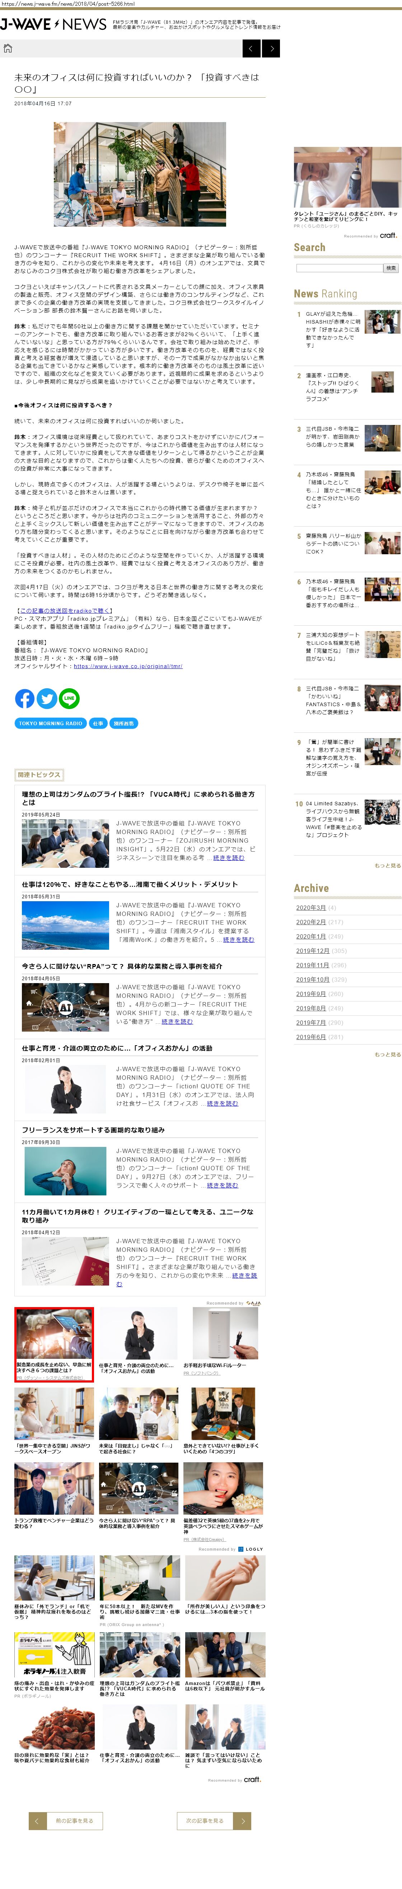Share the article via LINE
This screenshot has height=1889, width=402.
point(69,698)
